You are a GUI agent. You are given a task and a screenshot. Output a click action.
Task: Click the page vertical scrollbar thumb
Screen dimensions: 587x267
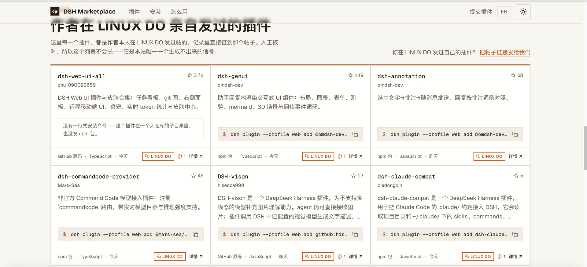(x=585, y=148)
